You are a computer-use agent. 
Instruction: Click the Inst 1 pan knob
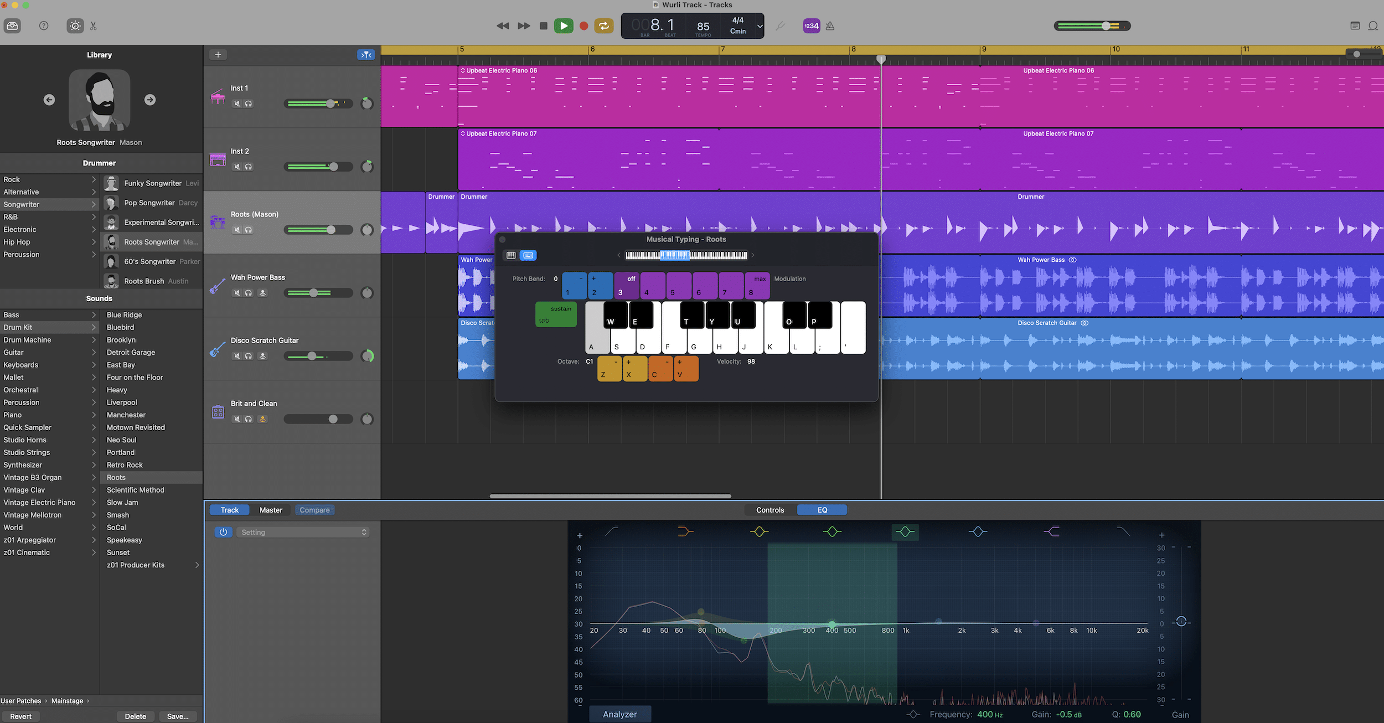[x=367, y=104]
